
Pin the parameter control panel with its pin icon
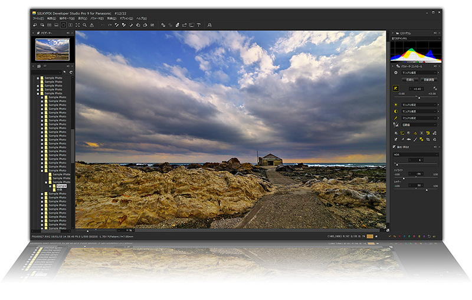tap(435, 66)
